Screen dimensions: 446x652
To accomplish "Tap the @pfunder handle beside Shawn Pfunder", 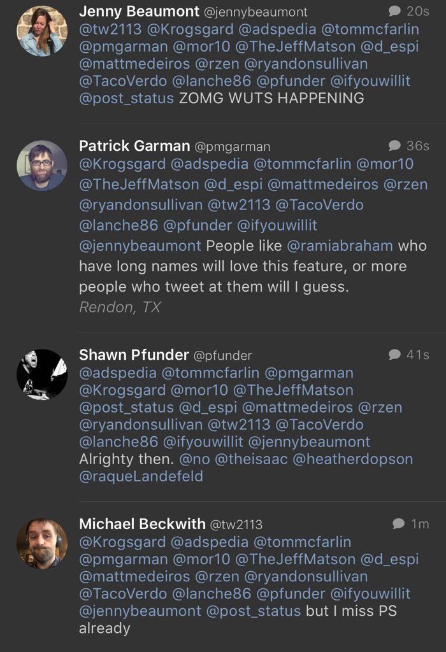I will pos(222,355).
